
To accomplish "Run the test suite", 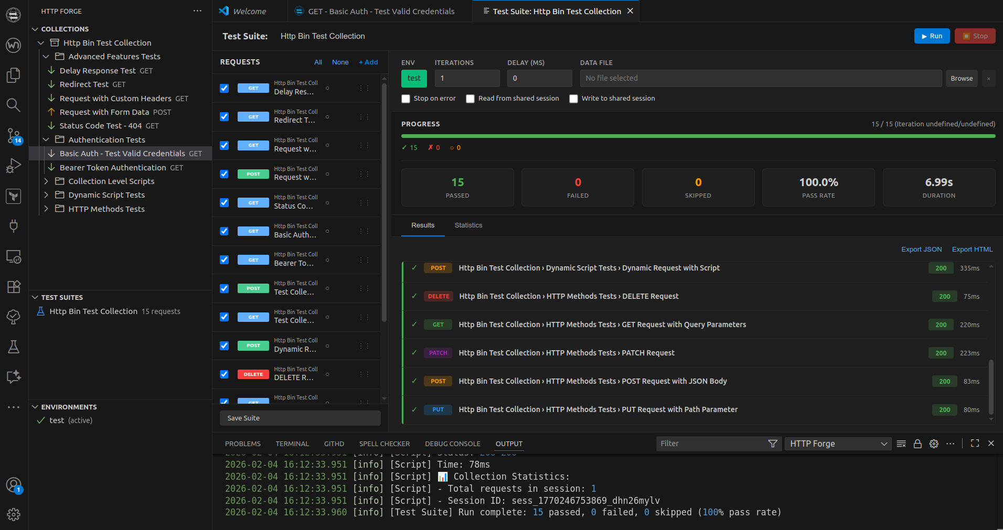I will [932, 36].
